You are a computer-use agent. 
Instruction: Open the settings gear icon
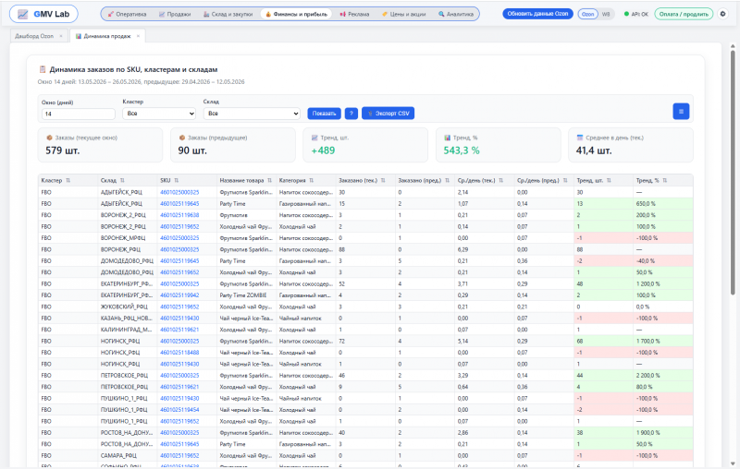coord(722,14)
